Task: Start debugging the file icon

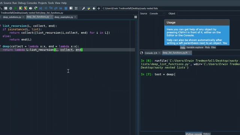Action: point(41,8)
